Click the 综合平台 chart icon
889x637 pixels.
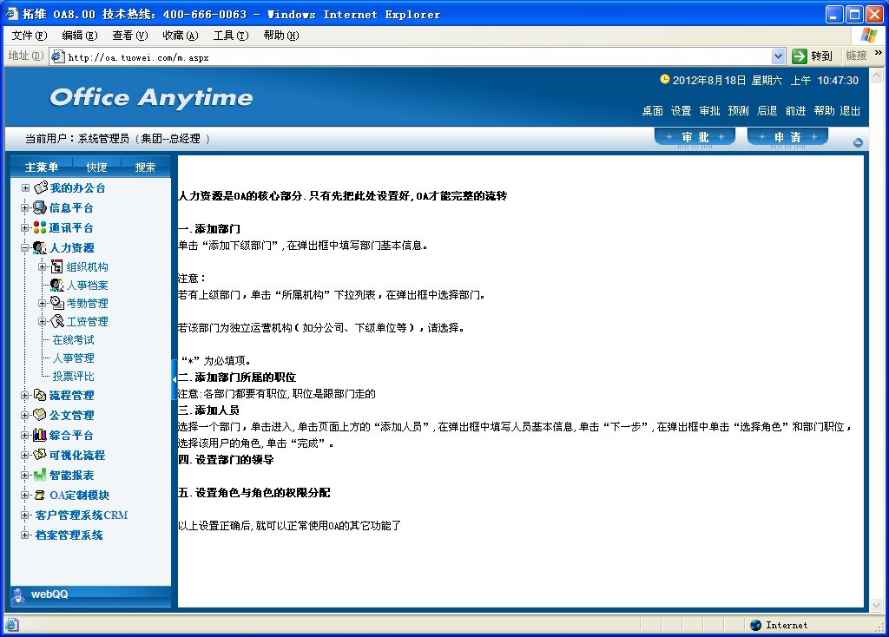coord(40,435)
